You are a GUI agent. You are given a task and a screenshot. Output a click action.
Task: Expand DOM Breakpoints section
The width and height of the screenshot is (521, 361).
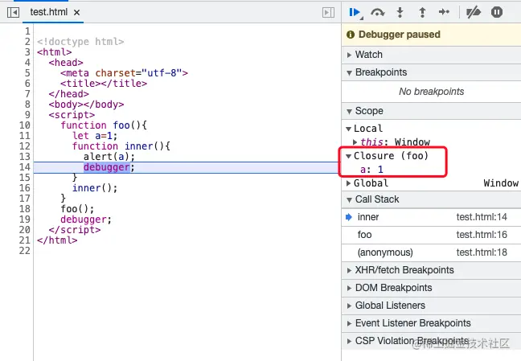[x=431, y=288]
